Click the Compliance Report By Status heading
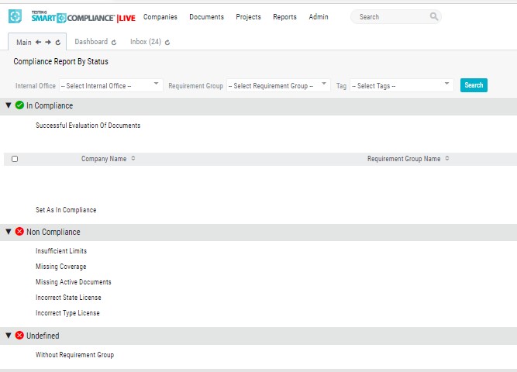 click(x=60, y=61)
